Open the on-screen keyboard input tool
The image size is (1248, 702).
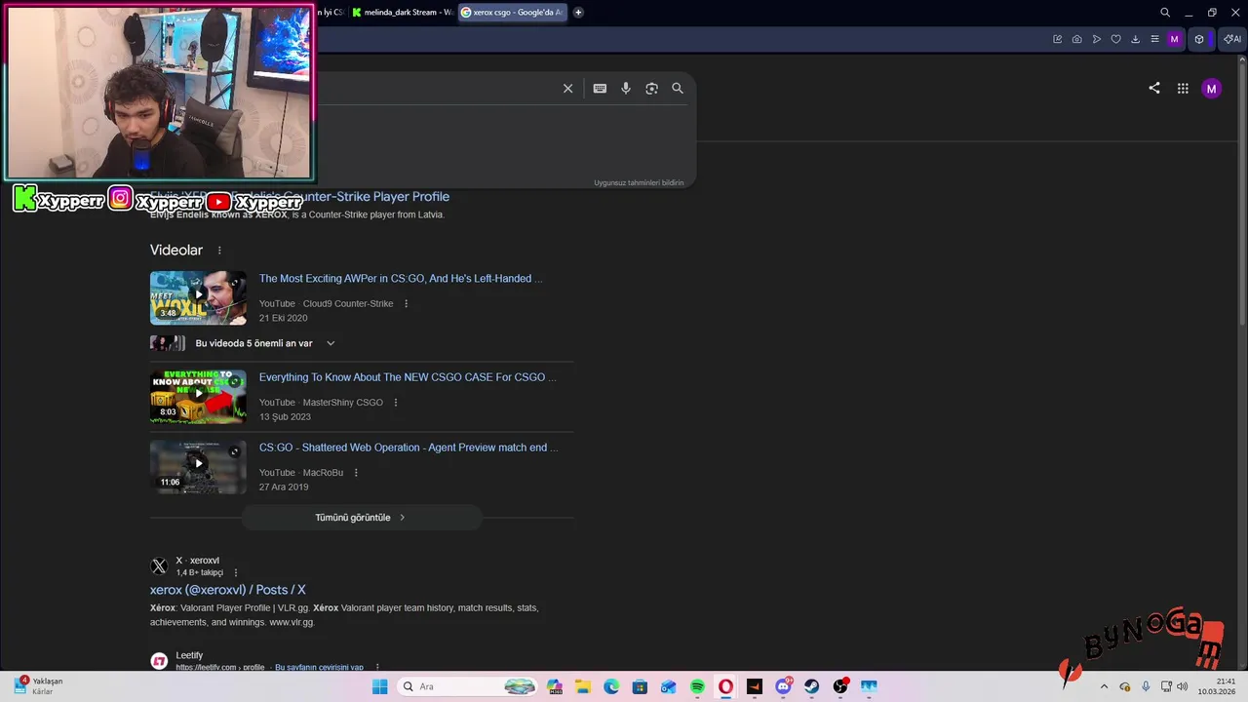click(x=600, y=88)
